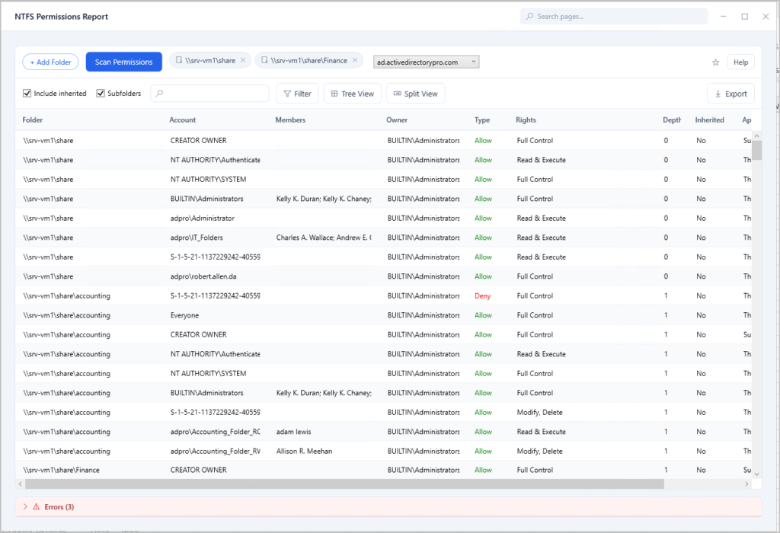Select the \\srv-vm1\share CREATOR OWNER row
This screenshot has width=780, height=533.
pos(384,141)
